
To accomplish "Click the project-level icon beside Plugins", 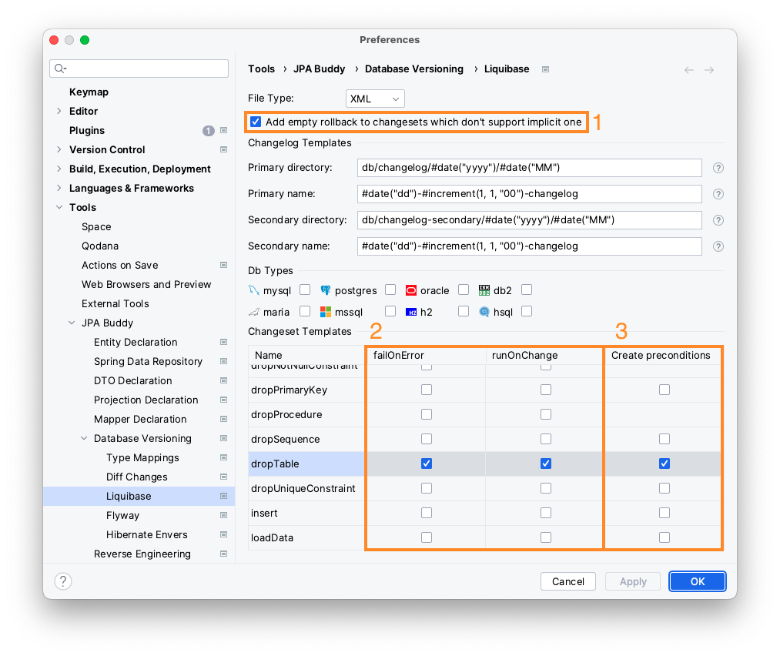I will (x=224, y=130).
